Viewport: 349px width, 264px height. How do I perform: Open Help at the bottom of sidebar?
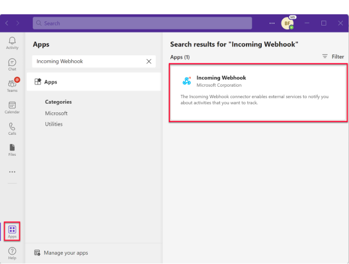pyautogui.click(x=12, y=253)
